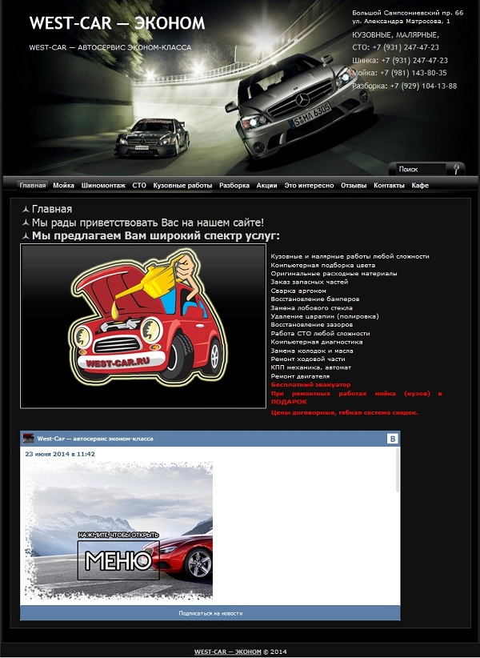Click Подписаться на новости button
This screenshot has width=480, height=658.
[210, 613]
